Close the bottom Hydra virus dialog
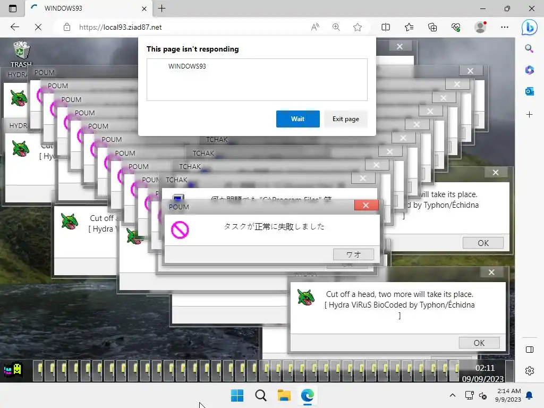 (491, 273)
